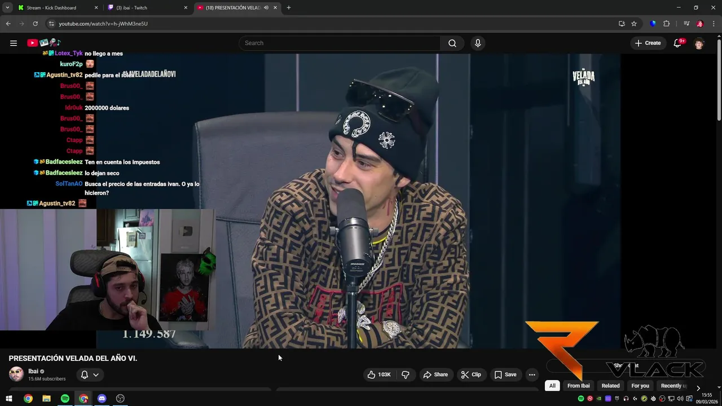Open the Ibai channel name link
Viewport: 722px width, 406px height.
33,371
